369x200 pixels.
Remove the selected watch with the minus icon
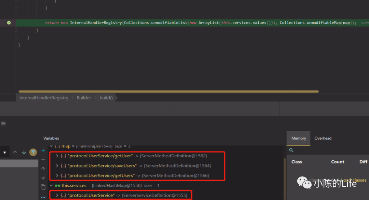click(x=43, y=160)
